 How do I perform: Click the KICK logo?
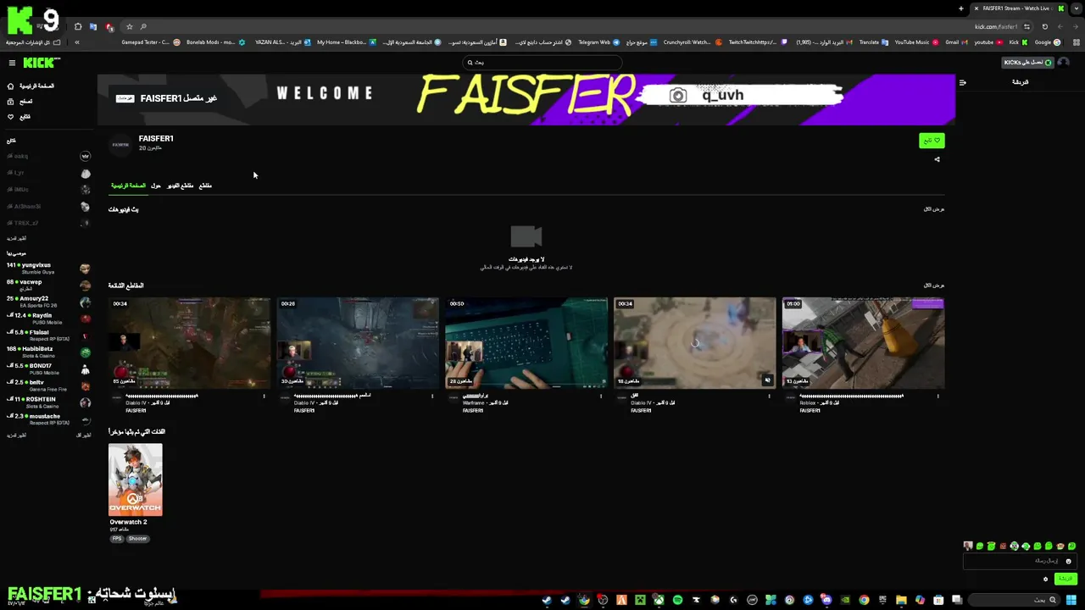(42, 63)
